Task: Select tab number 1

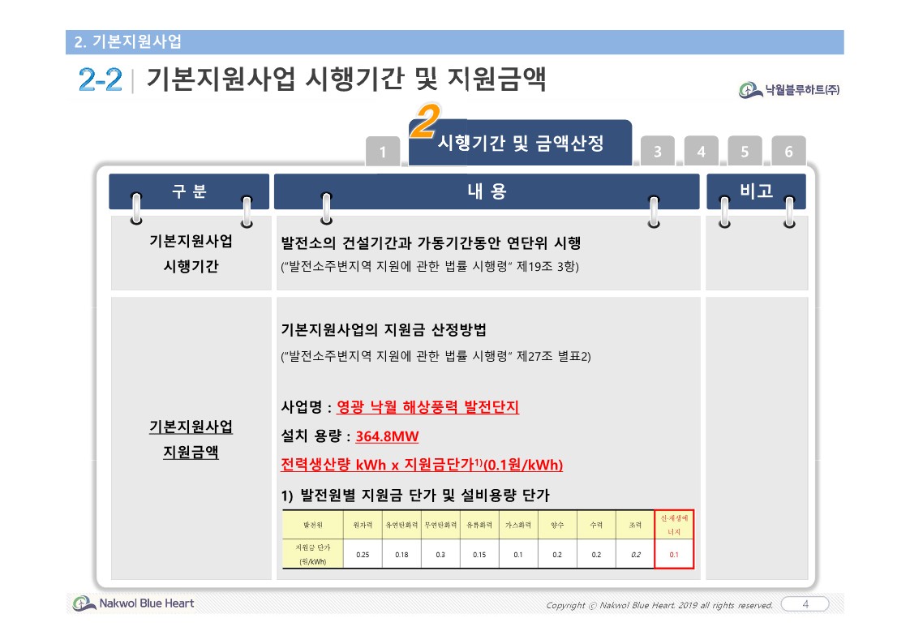Action: (x=383, y=152)
